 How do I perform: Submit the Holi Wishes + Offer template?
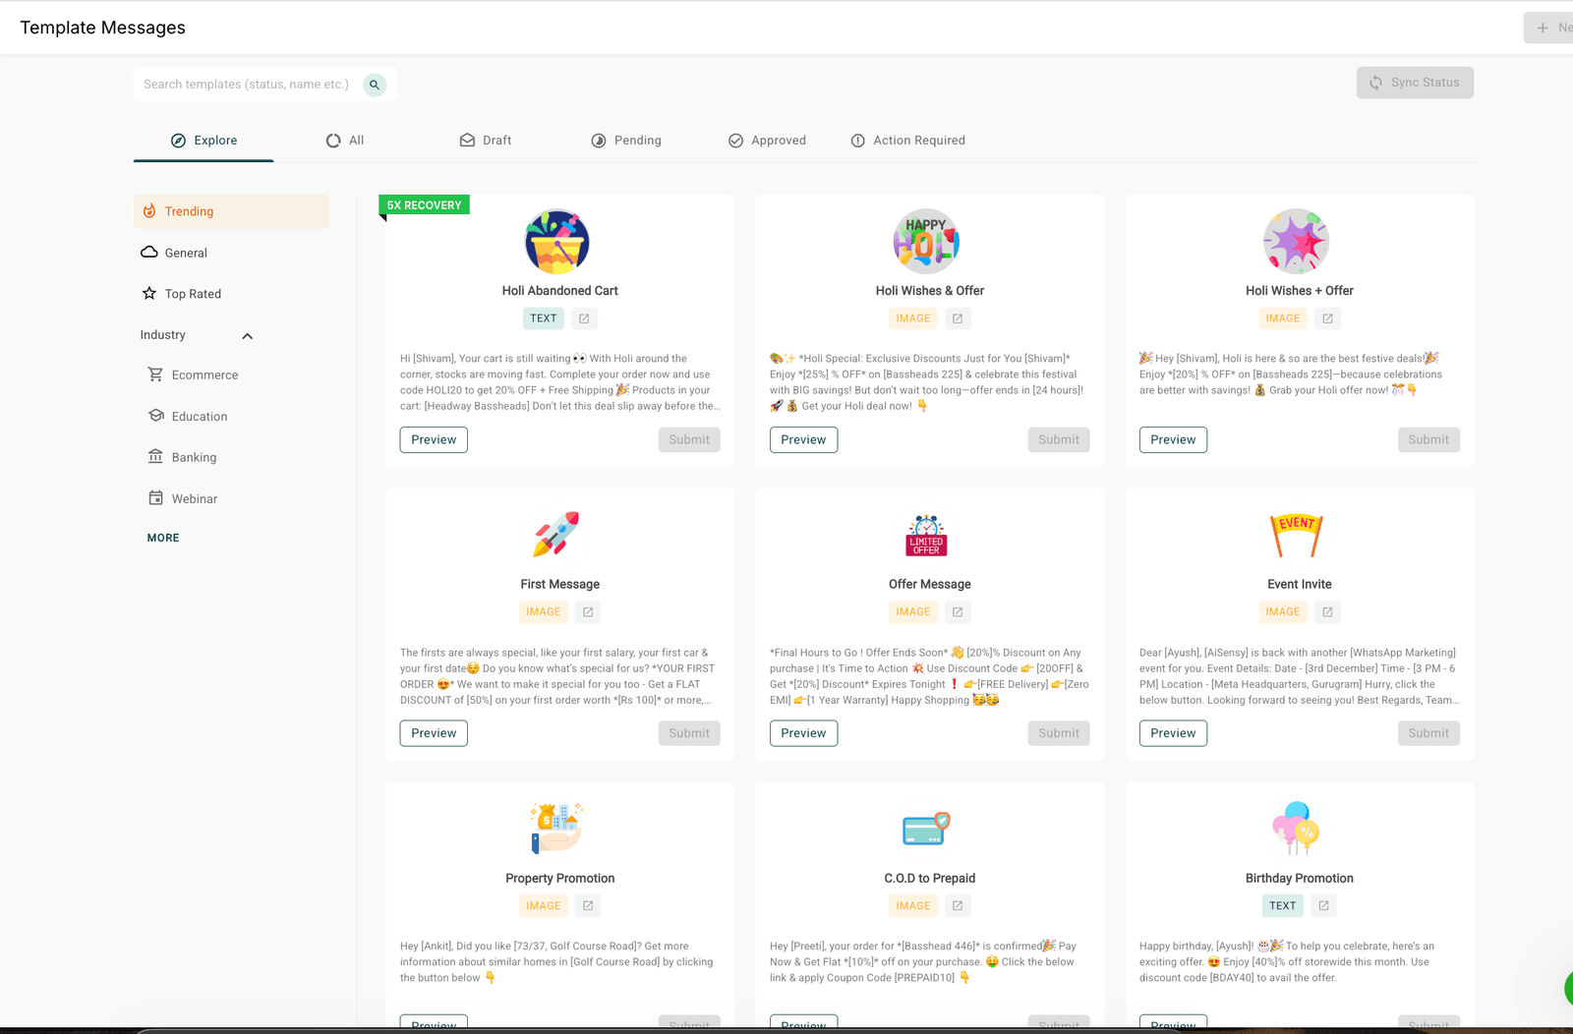click(1428, 440)
